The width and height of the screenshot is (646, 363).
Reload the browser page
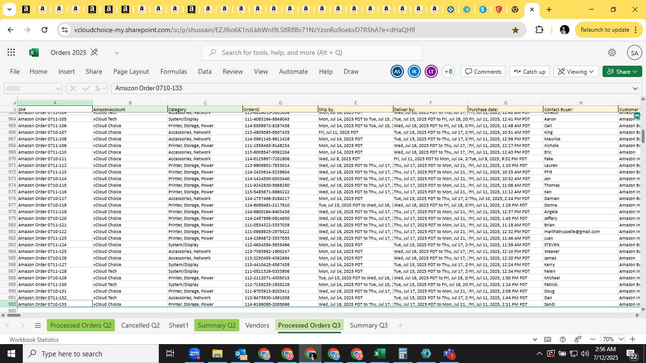[x=44, y=30]
